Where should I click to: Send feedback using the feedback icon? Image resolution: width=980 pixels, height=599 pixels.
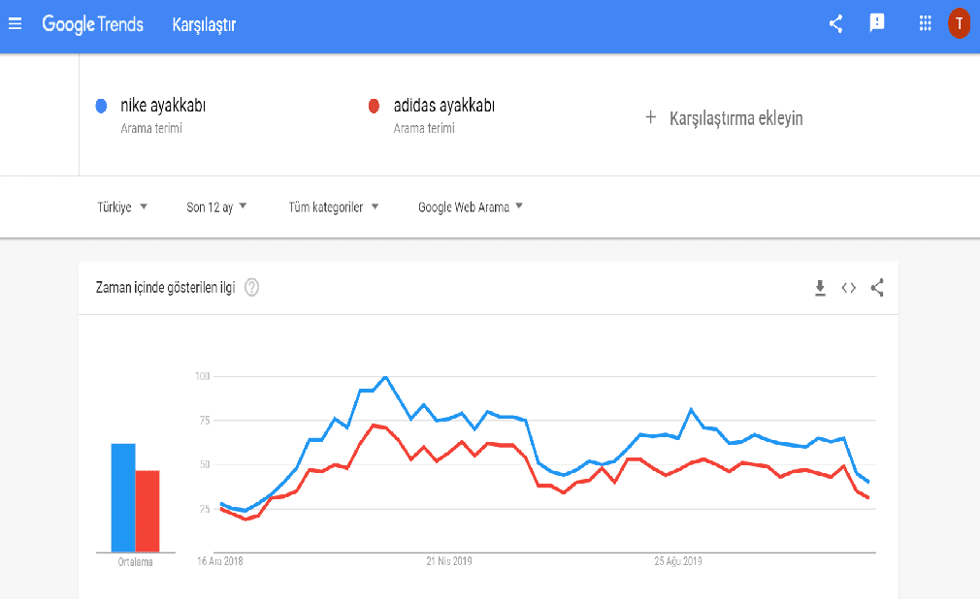[x=877, y=23]
